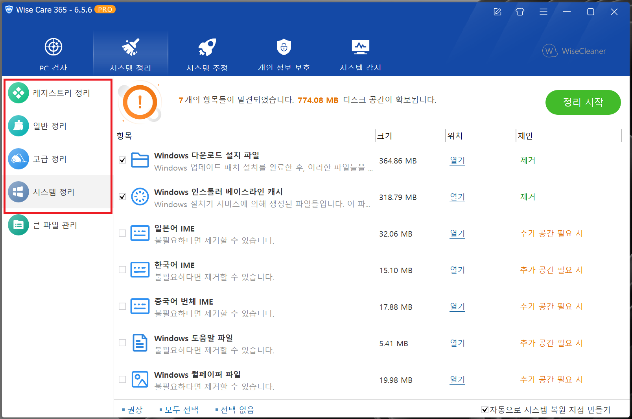
Task: Select 큰 파일 관리 in sidebar
Action: click(58, 225)
